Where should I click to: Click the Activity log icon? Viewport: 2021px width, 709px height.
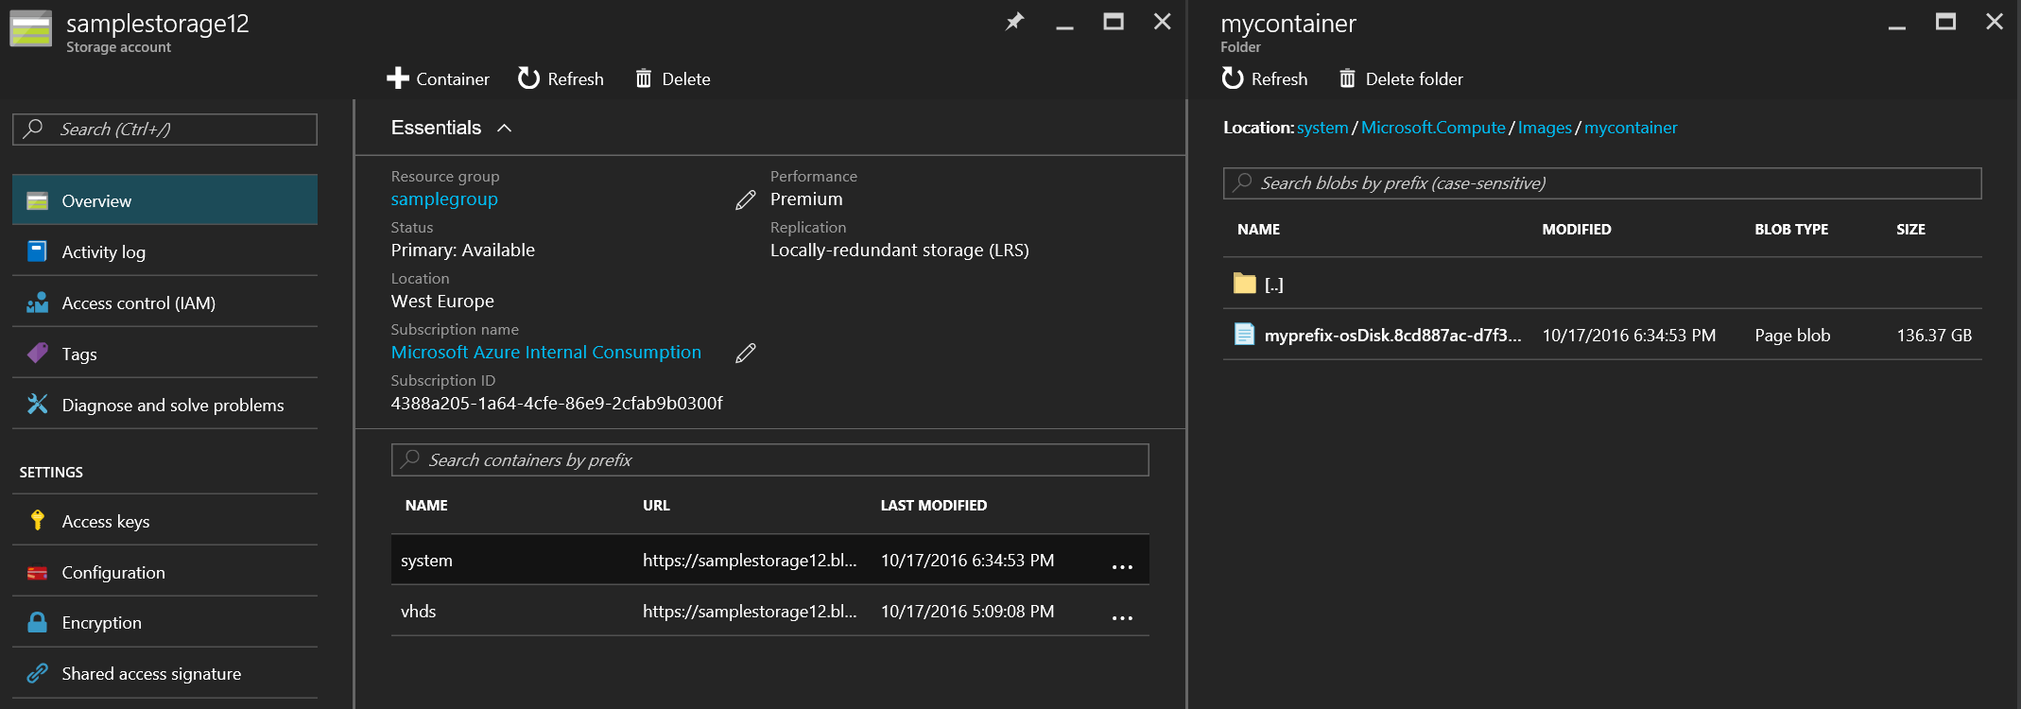[37, 251]
